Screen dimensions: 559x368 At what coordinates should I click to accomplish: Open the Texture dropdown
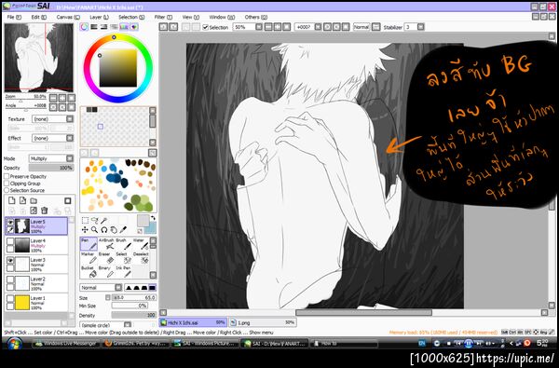coord(53,118)
